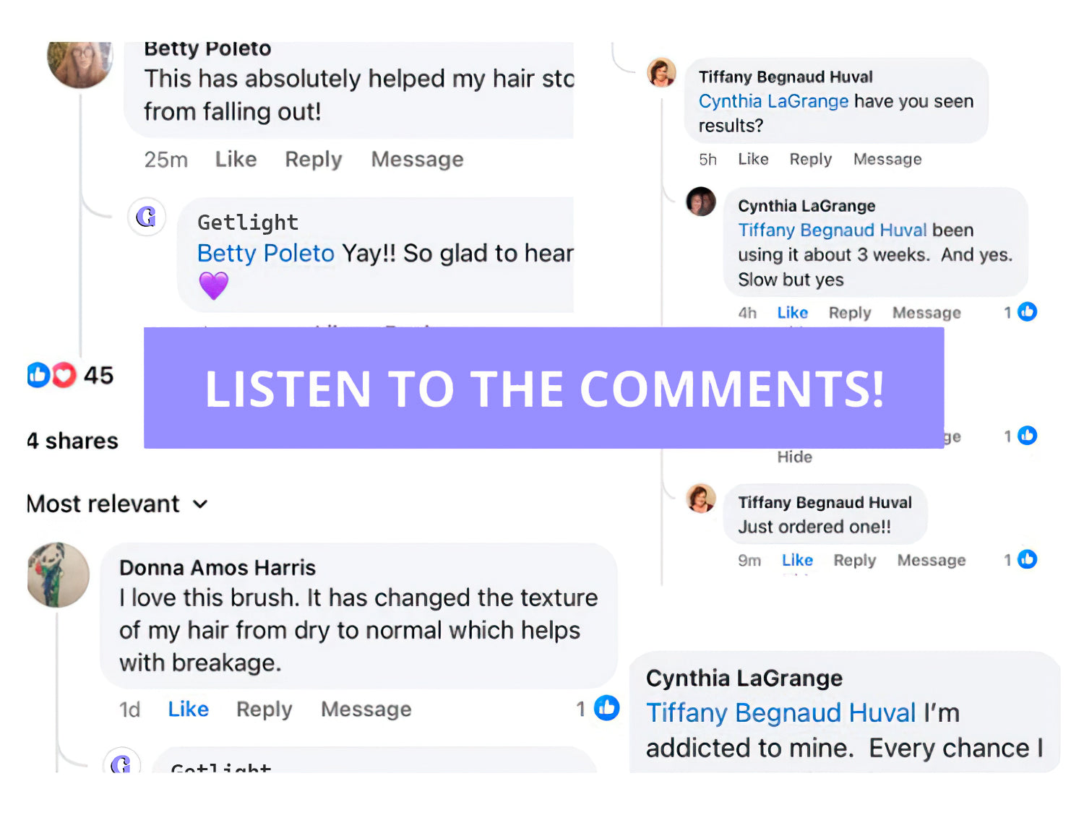Toggle Like on Donna Amos Harris comment
This screenshot has height=828, width=1084.
coord(189,709)
